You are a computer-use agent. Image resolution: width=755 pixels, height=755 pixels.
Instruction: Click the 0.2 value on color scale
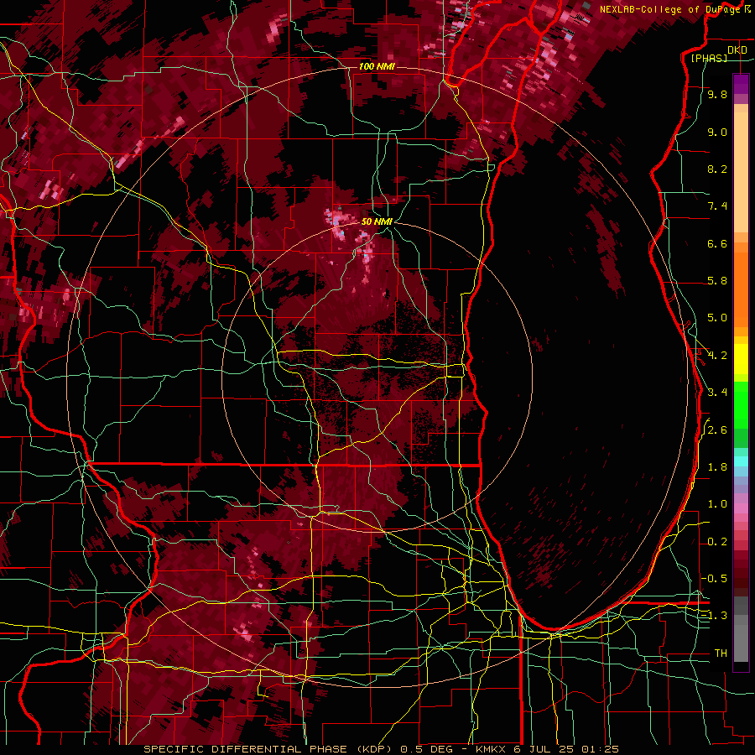tap(717, 542)
